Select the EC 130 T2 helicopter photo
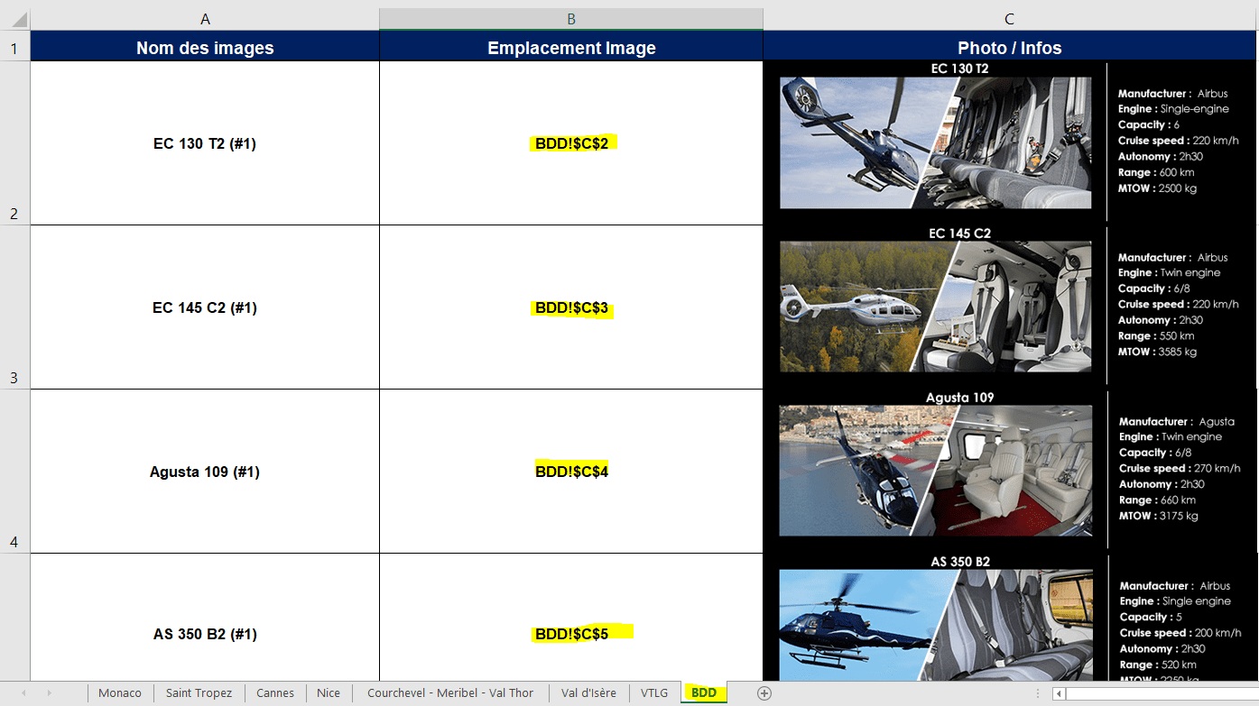 (x=936, y=142)
